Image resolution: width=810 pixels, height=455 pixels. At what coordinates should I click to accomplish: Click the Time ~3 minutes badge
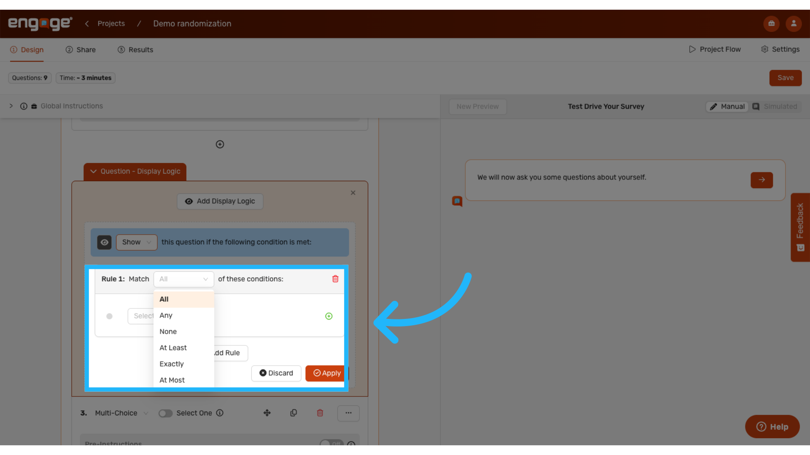coord(86,78)
